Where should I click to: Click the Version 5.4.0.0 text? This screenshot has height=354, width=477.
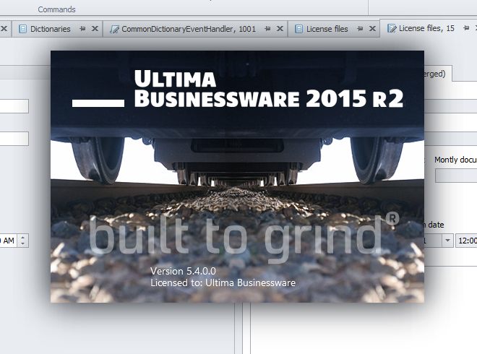[183, 271]
